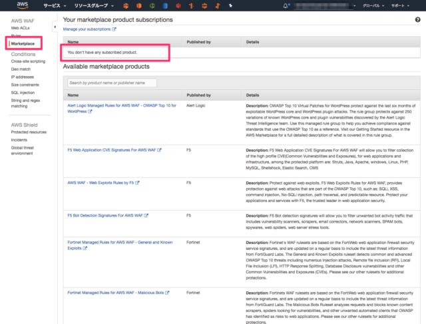Open F5 Bot Detection Signatures For AWS WAF
The width and height of the screenshot is (426, 324).
coord(105,215)
